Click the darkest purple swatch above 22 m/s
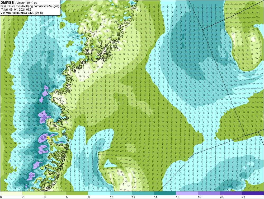 pos(253,193)
